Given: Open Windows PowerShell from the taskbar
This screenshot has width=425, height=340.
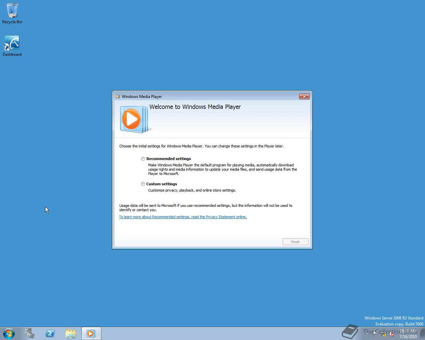Looking at the screenshot, I should tap(50, 333).
